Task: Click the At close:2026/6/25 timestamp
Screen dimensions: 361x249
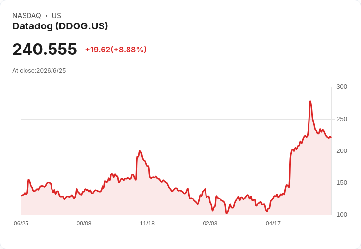Action: pyautogui.click(x=39, y=71)
